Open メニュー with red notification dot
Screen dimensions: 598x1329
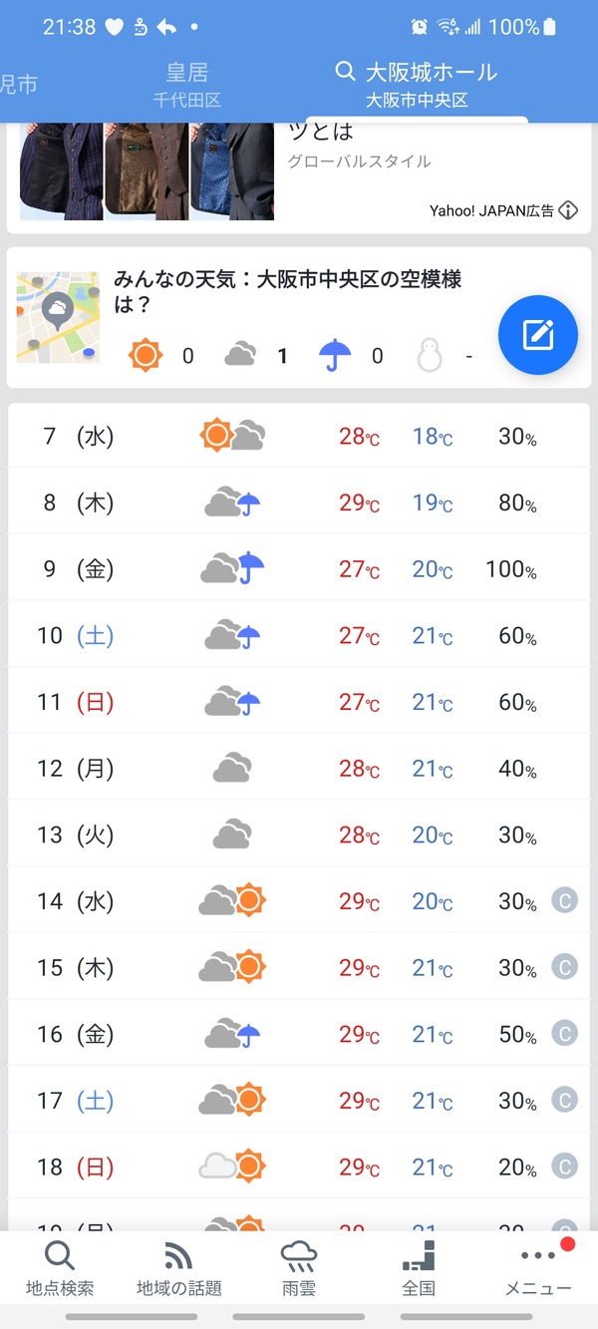pos(538,1268)
